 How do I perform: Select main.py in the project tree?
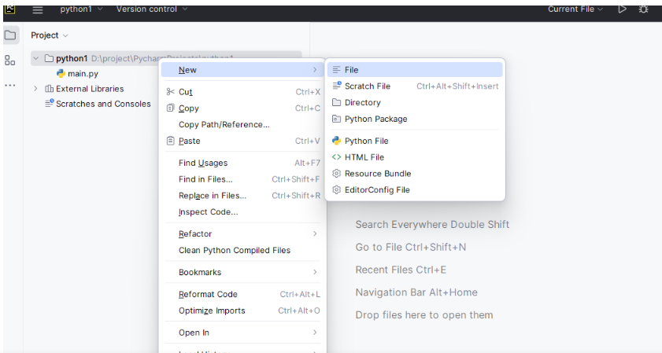(83, 73)
